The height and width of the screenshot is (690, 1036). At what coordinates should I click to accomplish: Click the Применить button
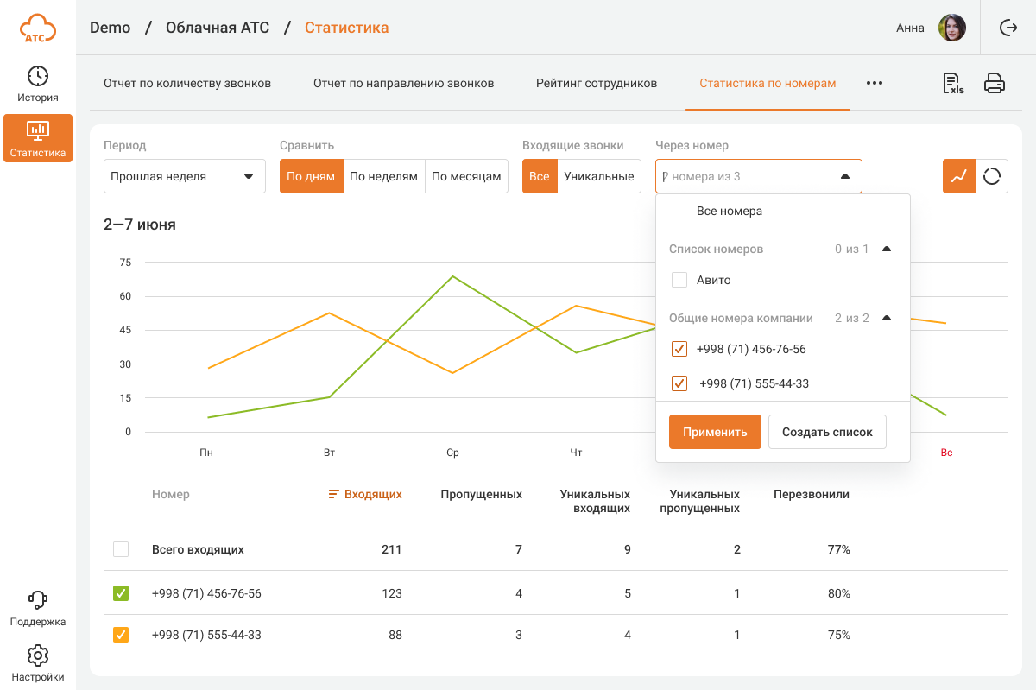714,432
